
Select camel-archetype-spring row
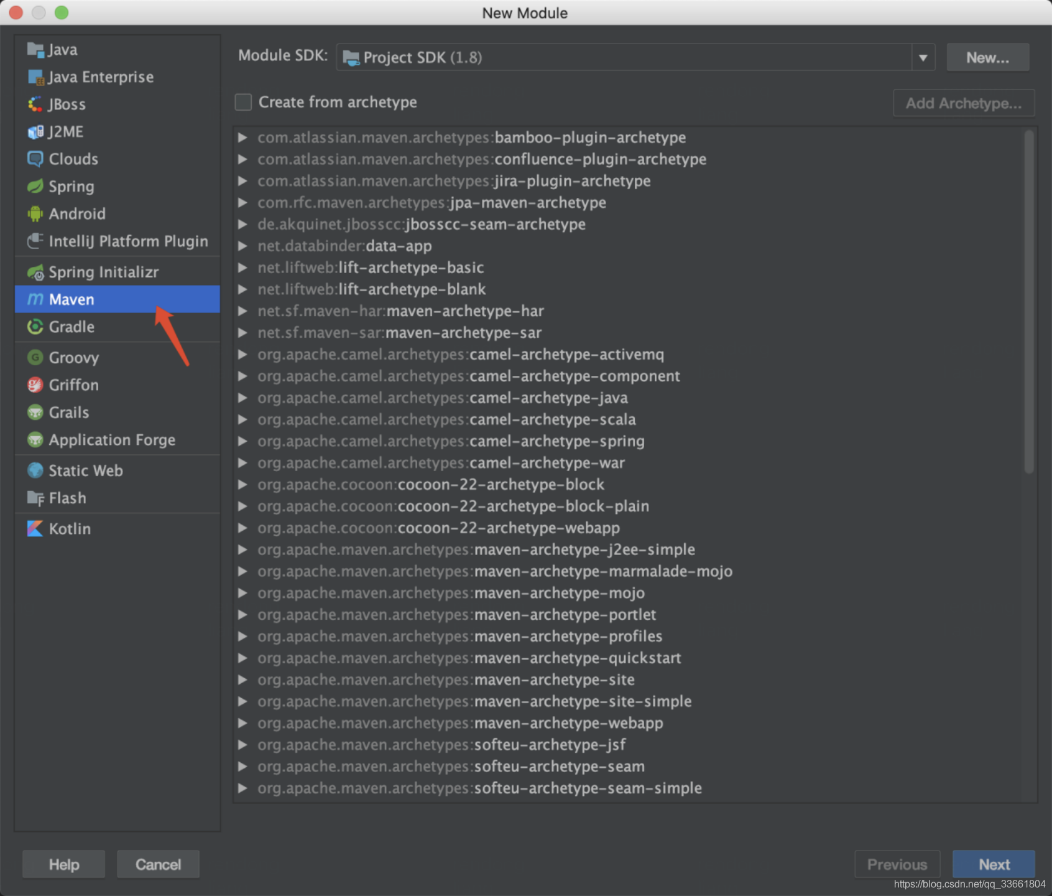pos(629,441)
